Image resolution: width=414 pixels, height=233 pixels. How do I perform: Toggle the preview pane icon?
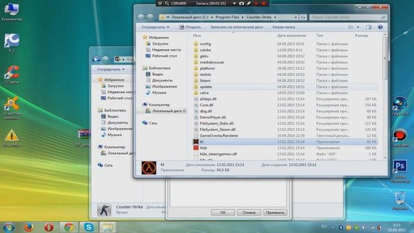pyautogui.click(x=369, y=27)
